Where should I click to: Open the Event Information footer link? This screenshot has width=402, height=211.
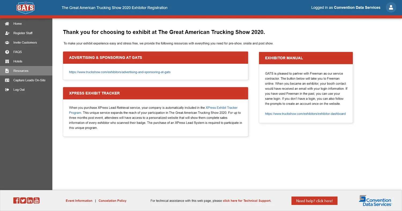tap(79, 201)
